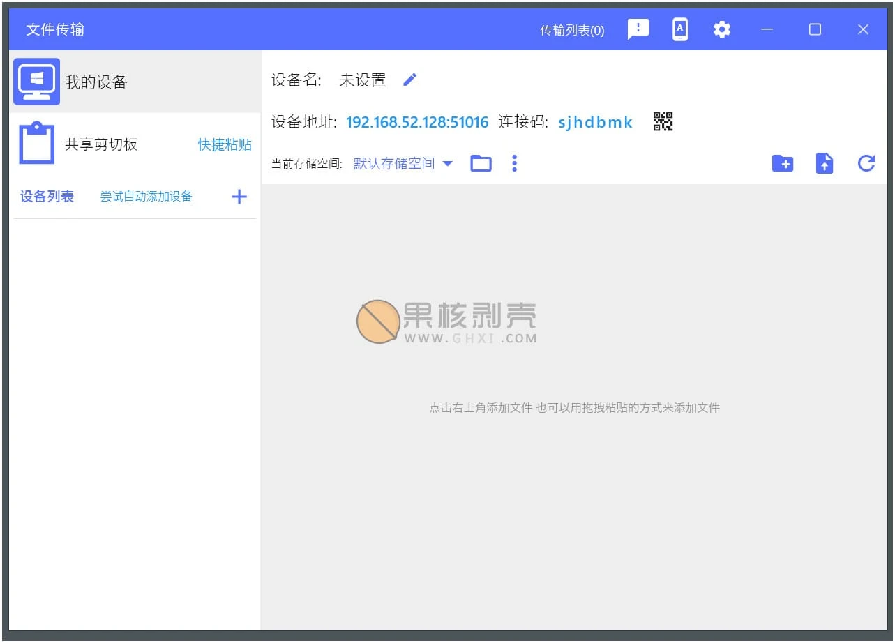Open 共享剪切板 shared clipboard
895x643 pixels.
(x=101, y=144)
